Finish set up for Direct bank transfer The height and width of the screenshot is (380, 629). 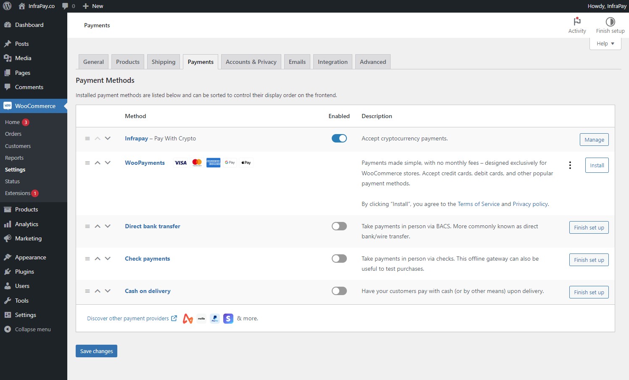point(589,227)
